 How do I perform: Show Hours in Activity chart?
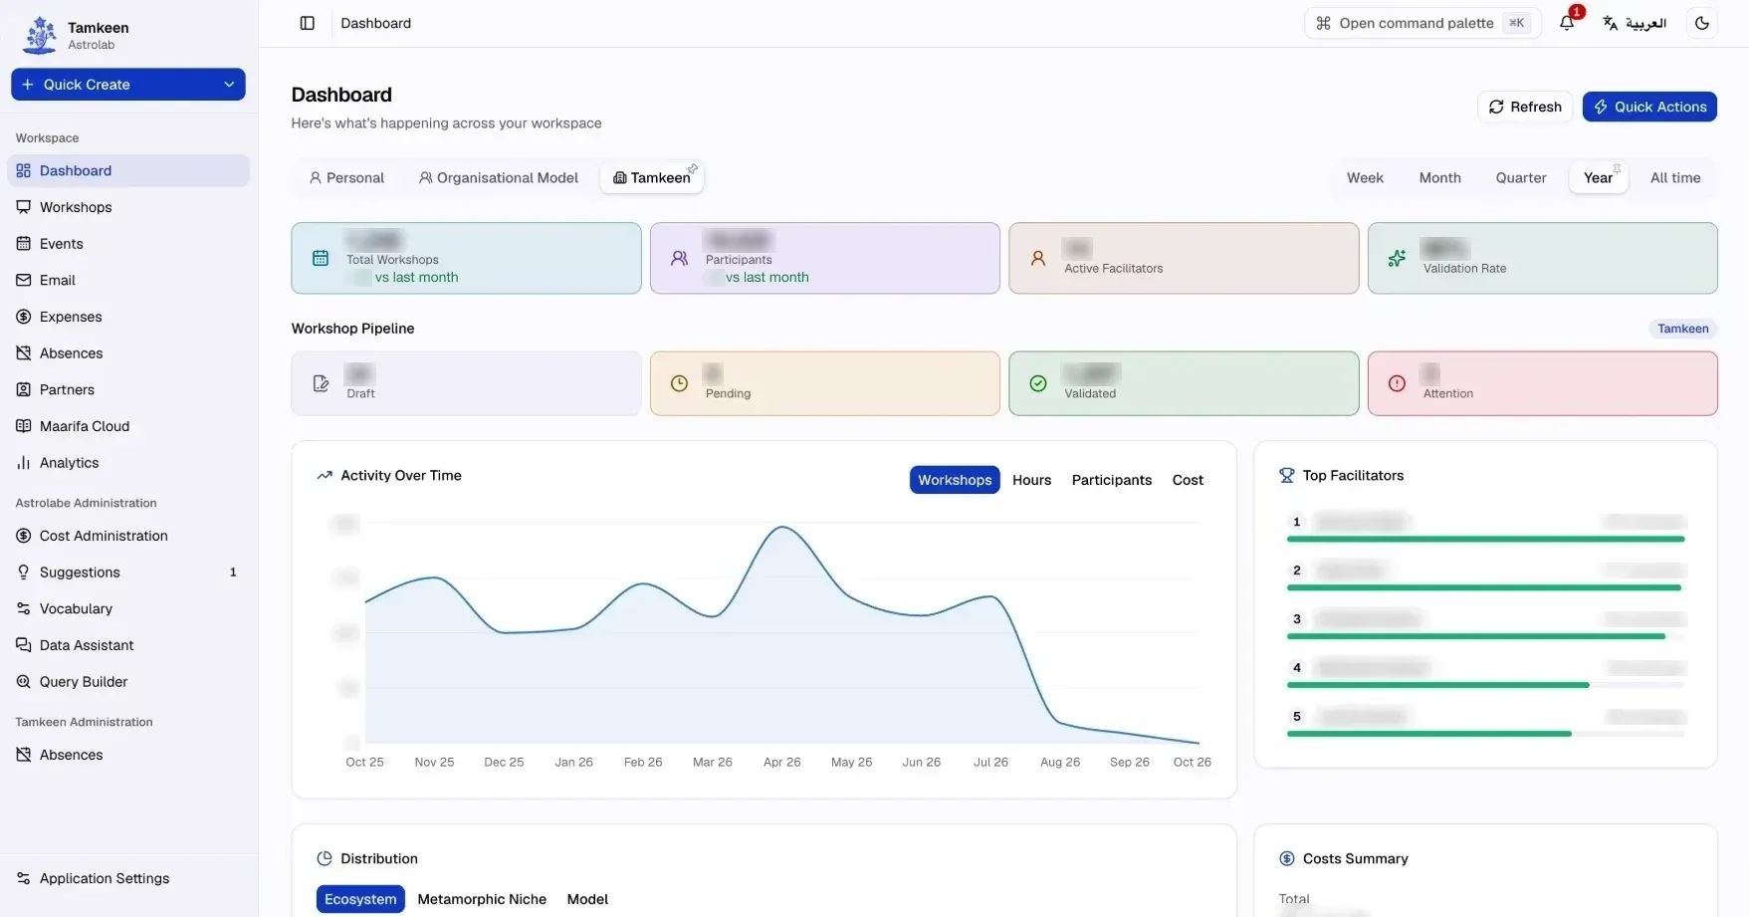point(1031,480)
